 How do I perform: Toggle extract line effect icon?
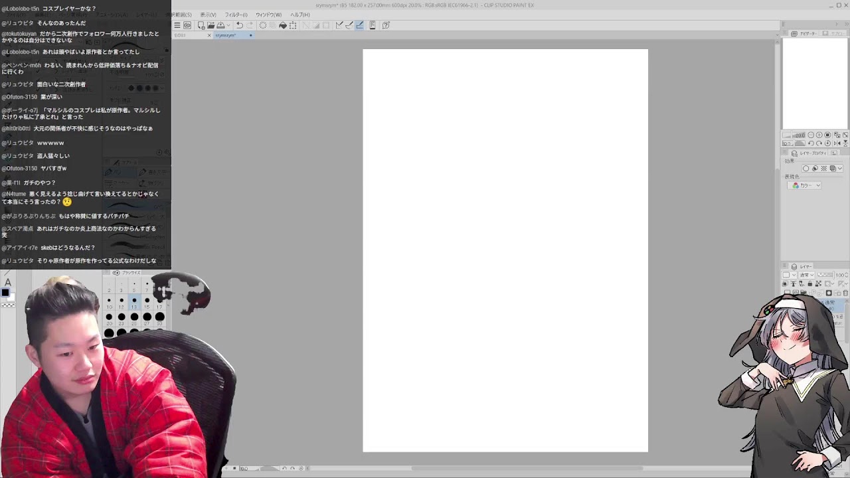(815, 168)
